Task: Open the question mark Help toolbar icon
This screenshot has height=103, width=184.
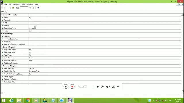Action: tap(38, 8)
